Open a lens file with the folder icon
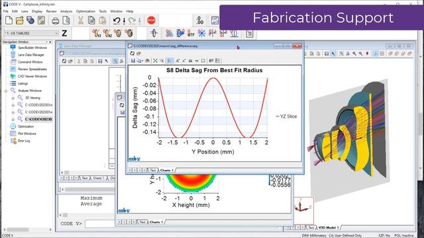 click(19, 20)
